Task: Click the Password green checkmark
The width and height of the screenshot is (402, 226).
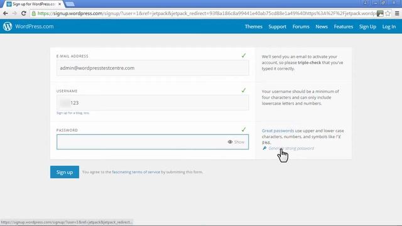Action: tap(244, 130)
